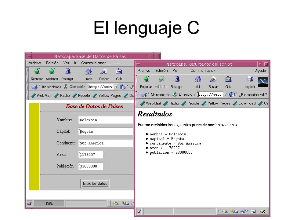Screen dimensions: 293x220
Task: Click the Capital field containing Bogota
Action: point(106,131)
